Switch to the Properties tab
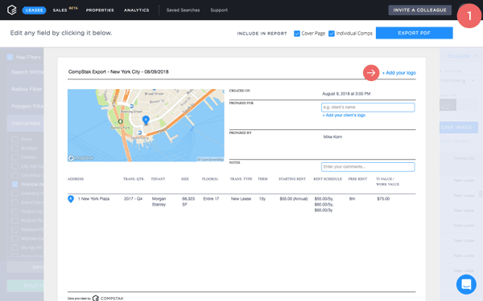Image resolution: width=483 pixels, height=301 pixels. (x=100, y=10)
